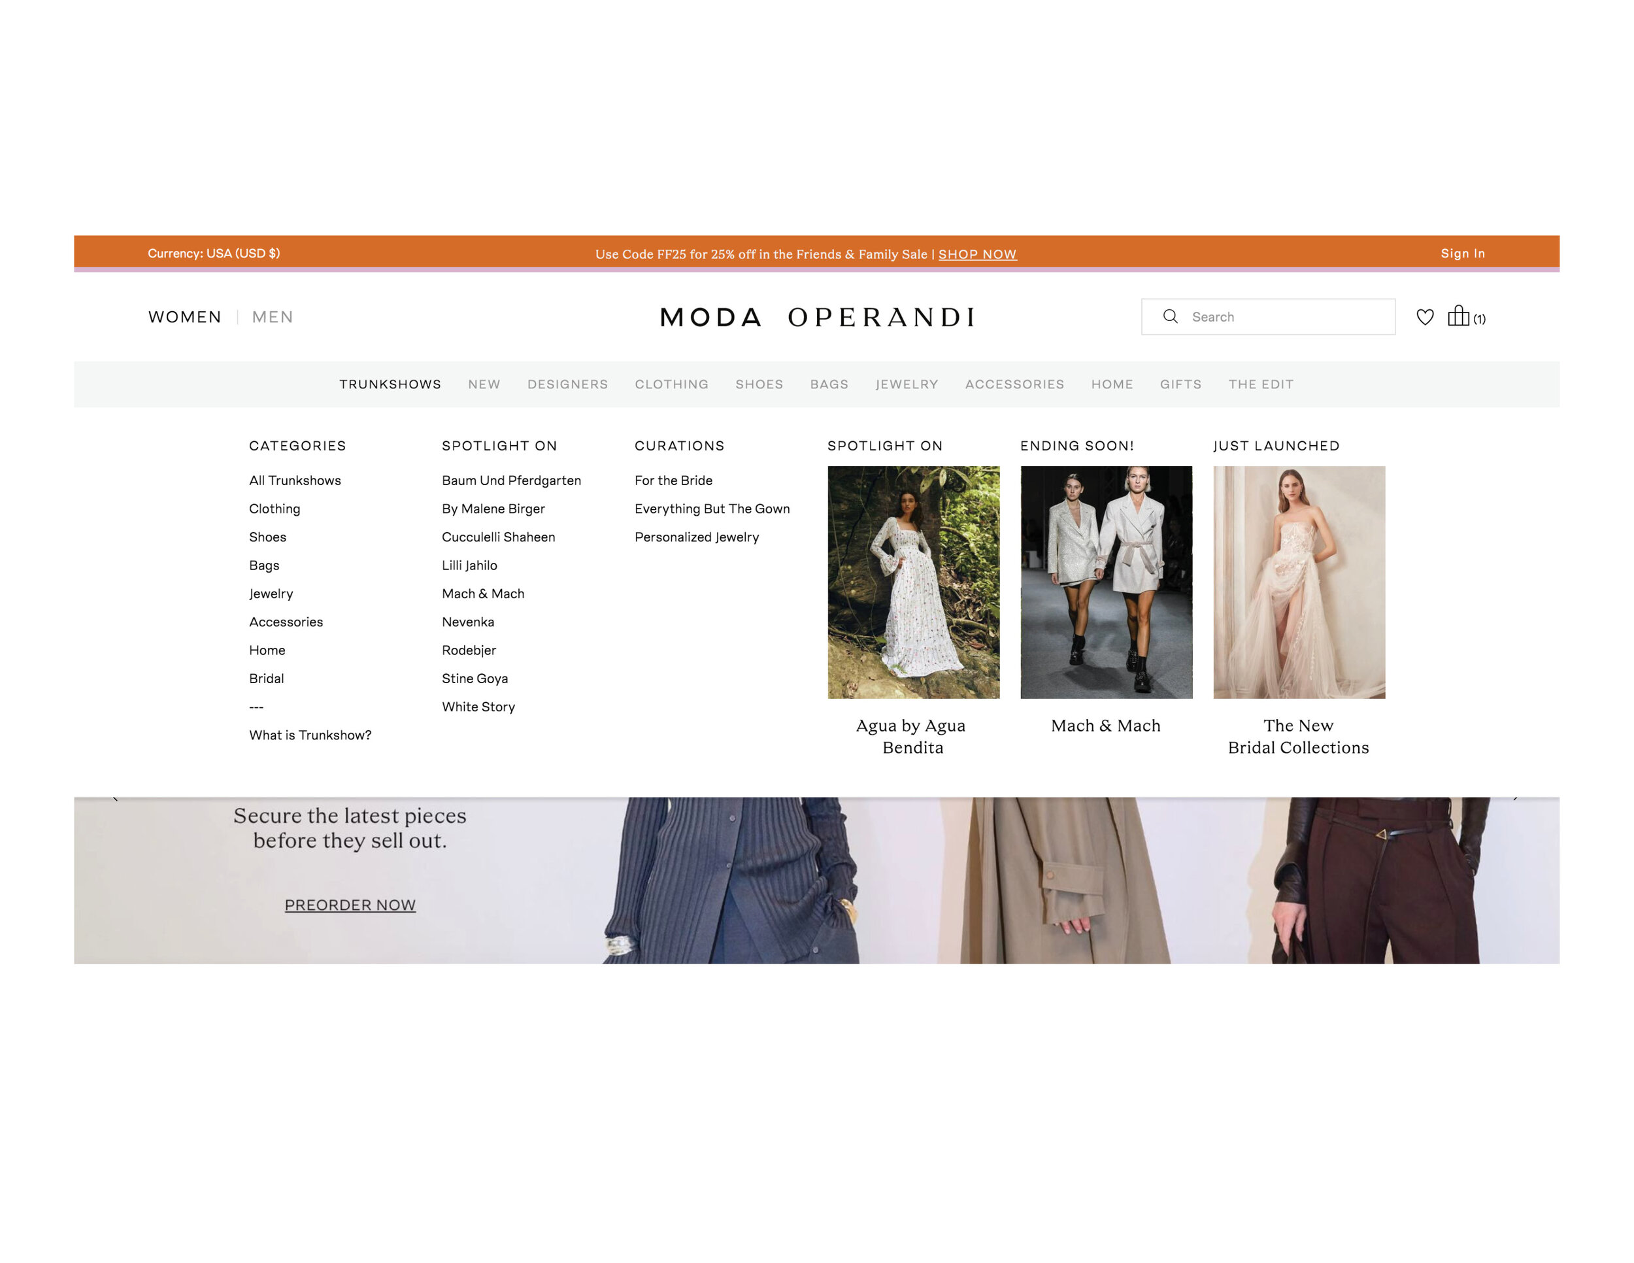Click Sign In
The image size is (1634, 1263).
[1463, 253]
